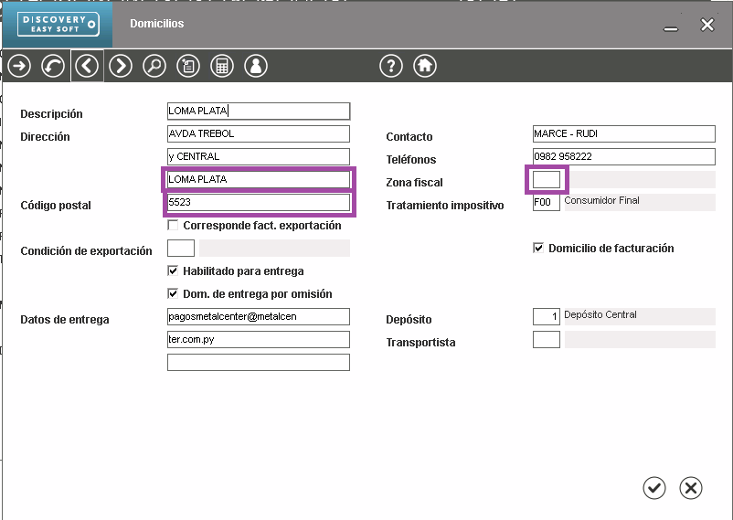Uncheck Habilitado para entrega

pos(174,271)
